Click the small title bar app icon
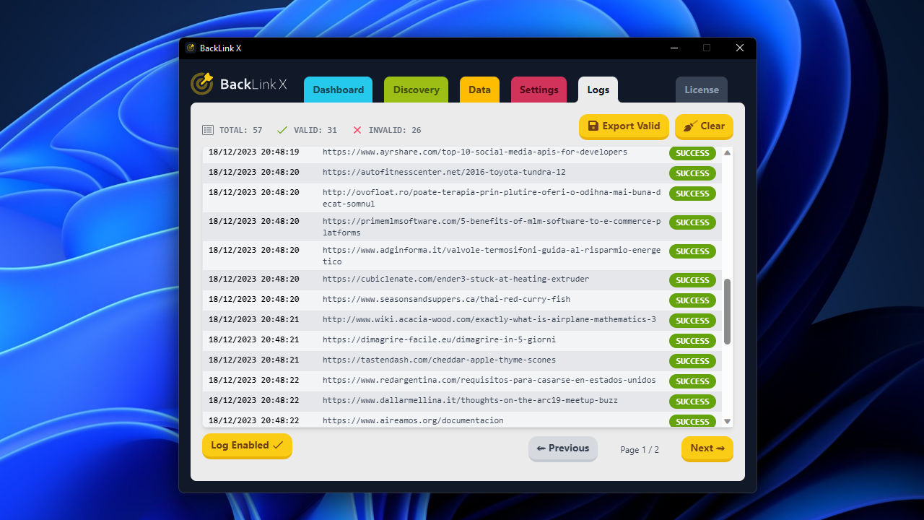The width and height of the screenshot is (924, 520). coord(191,48)
